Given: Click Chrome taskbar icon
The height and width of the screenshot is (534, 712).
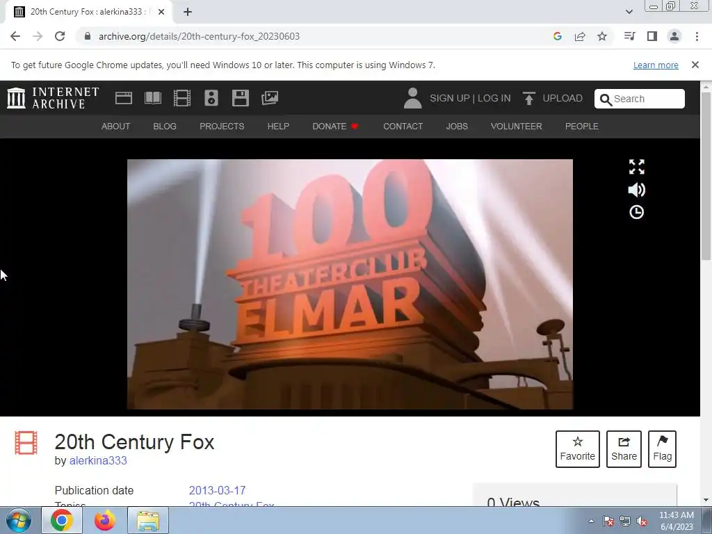Looking at the screenshot, I should [x=62, y=520].
